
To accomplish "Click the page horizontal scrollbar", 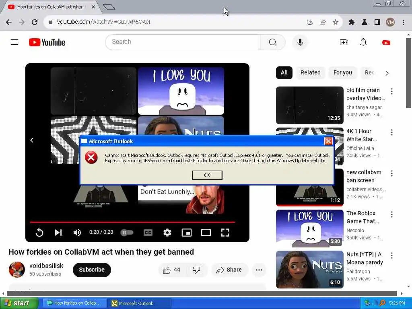I will click(202, 293).
